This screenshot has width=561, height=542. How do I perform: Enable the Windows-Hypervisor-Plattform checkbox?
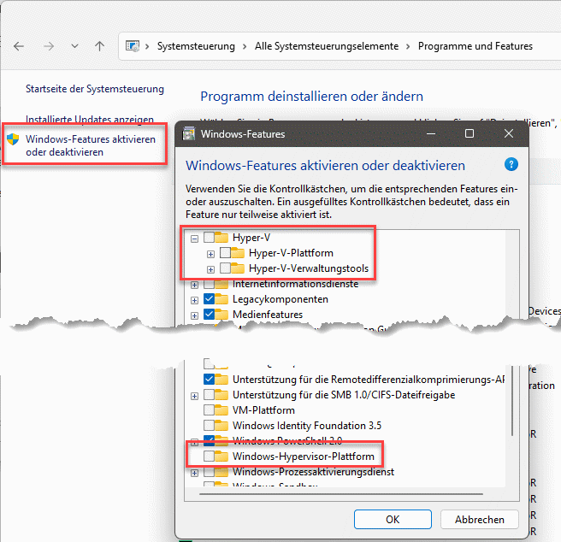pos(209,457)
